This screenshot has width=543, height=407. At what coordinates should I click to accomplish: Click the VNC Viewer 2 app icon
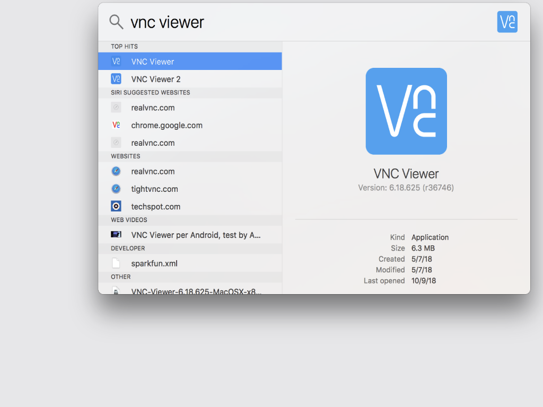116,79
